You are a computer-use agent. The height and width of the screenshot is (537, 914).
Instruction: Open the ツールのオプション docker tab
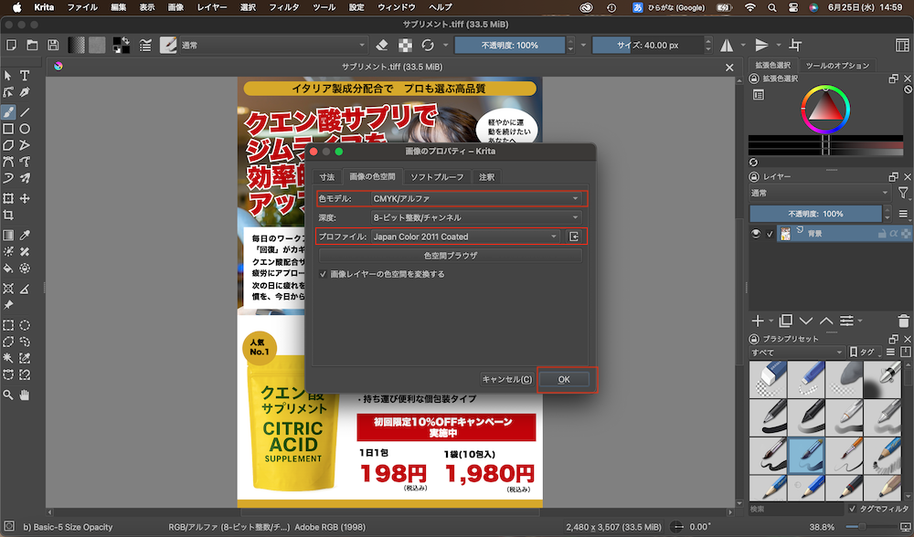[837, 65]
